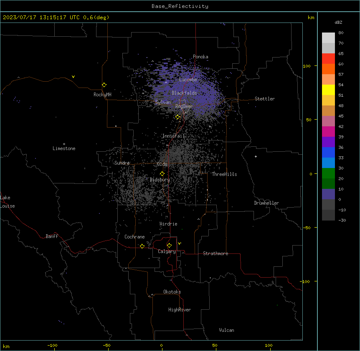
Task: Click the km unit label beside the timestamp bar
Action: pos(311,18)
